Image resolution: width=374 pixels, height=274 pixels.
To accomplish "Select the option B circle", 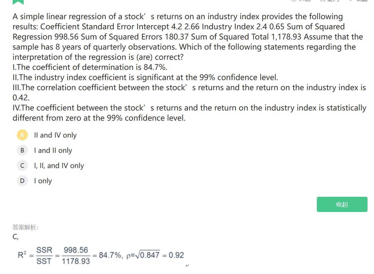I will point(22,150).
